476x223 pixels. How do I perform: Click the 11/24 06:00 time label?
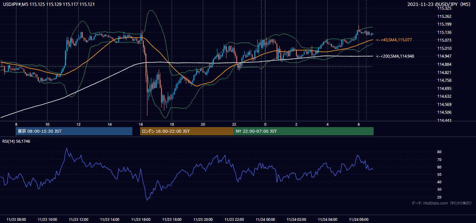point(358,220)
